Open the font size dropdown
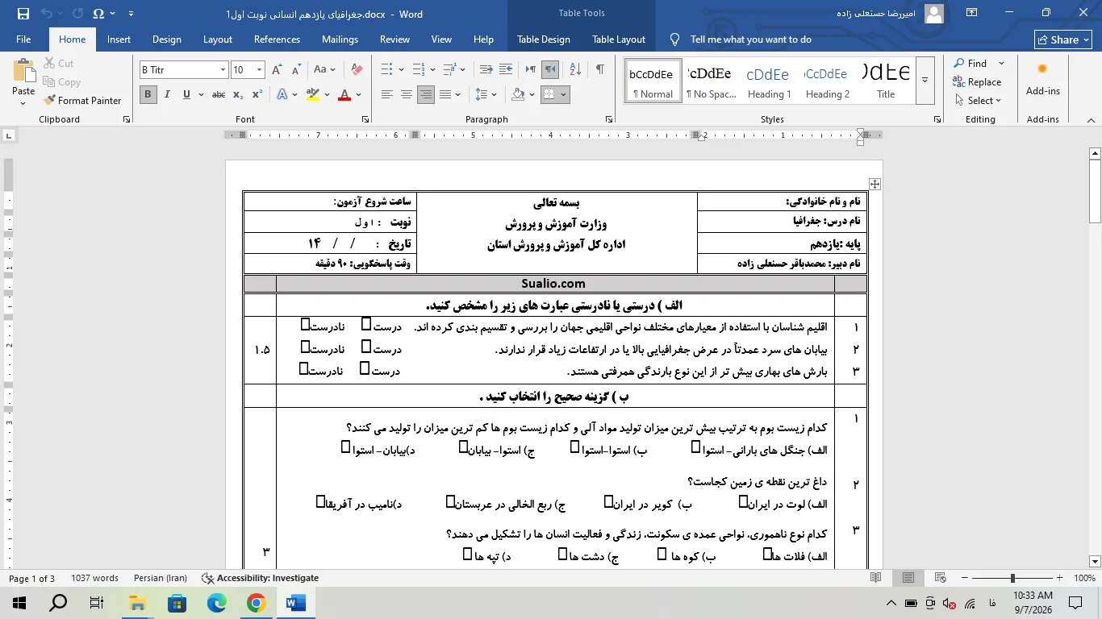The image size is (1102, 619). click(259, 70)
